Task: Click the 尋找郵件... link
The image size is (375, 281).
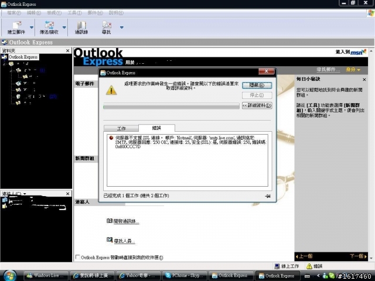Action: pos(328,70)
